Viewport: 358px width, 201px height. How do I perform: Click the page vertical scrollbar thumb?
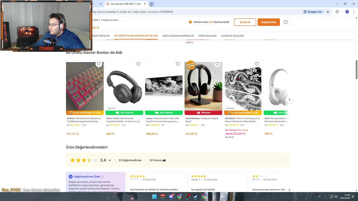[357, 69]
